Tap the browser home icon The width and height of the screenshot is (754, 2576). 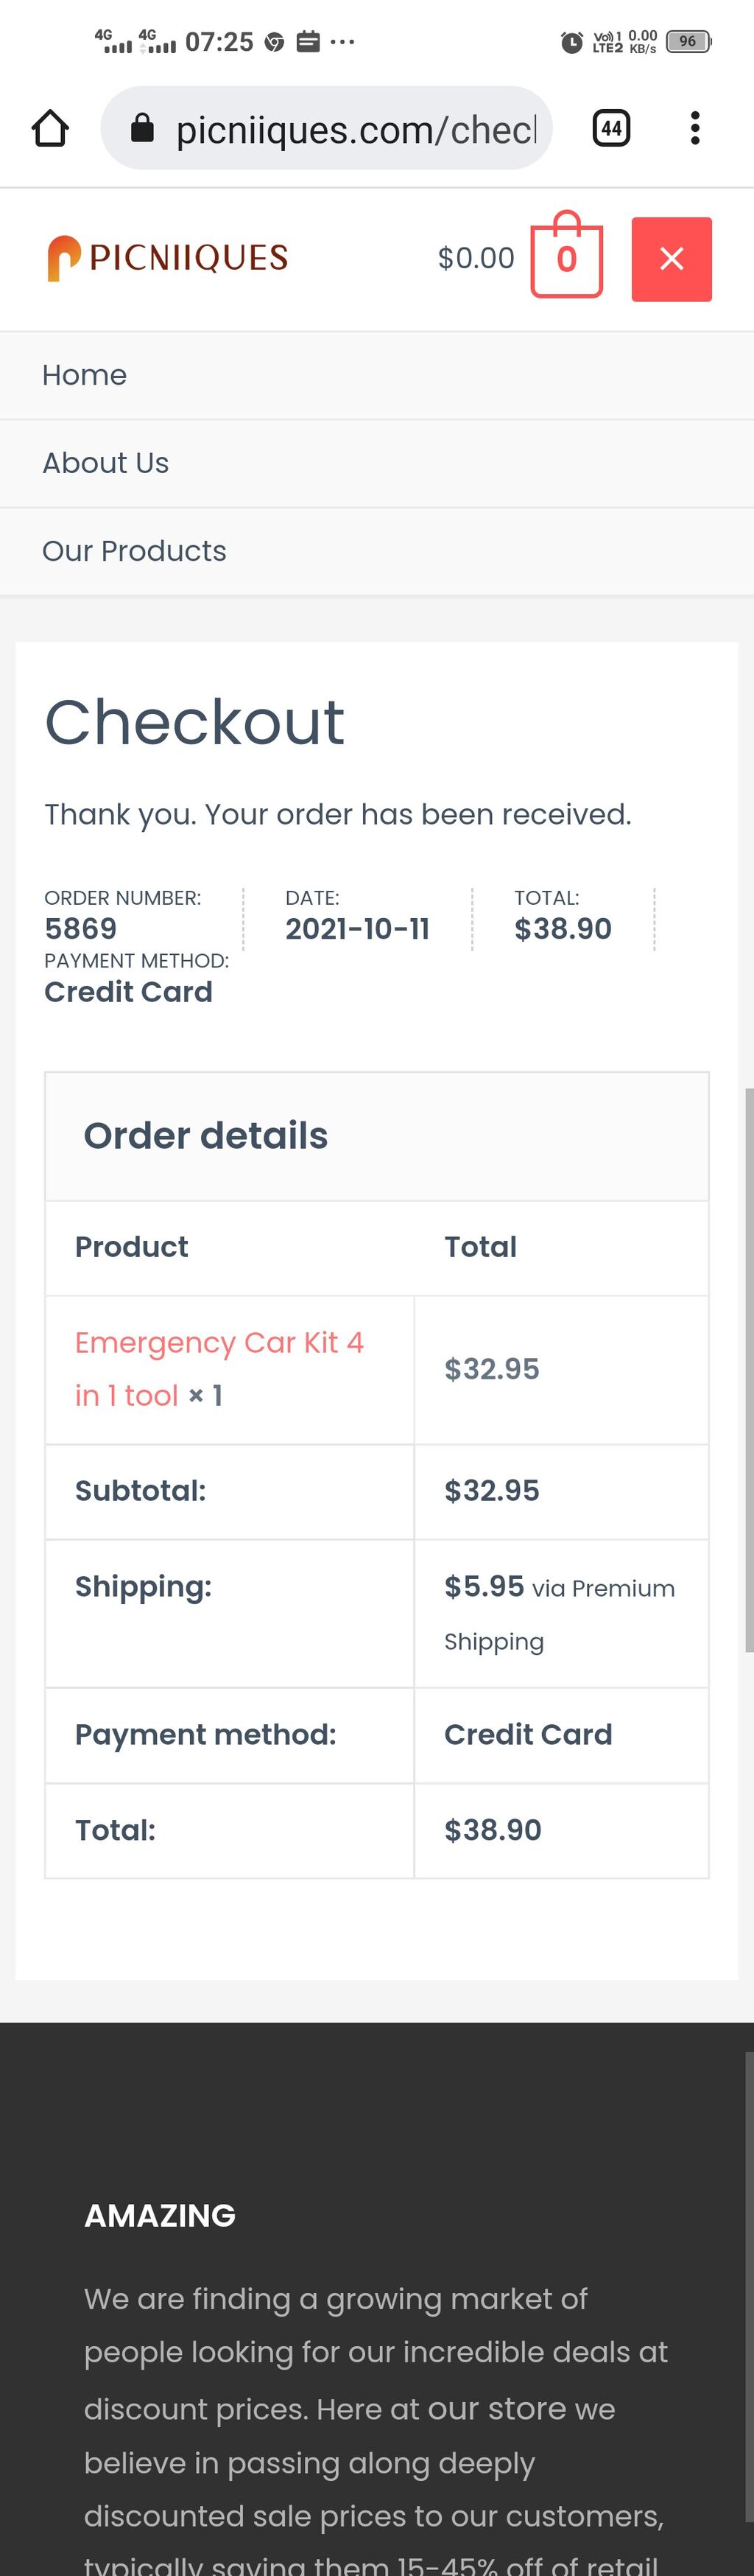click(50, 128)
